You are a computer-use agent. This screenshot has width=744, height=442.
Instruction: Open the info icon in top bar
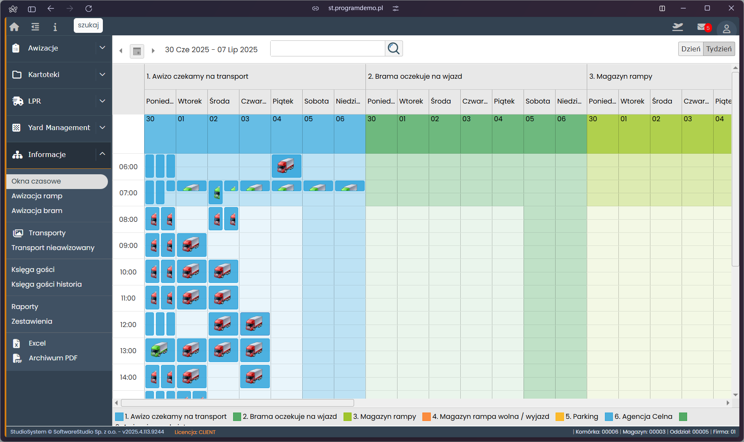tap(55, 27)
